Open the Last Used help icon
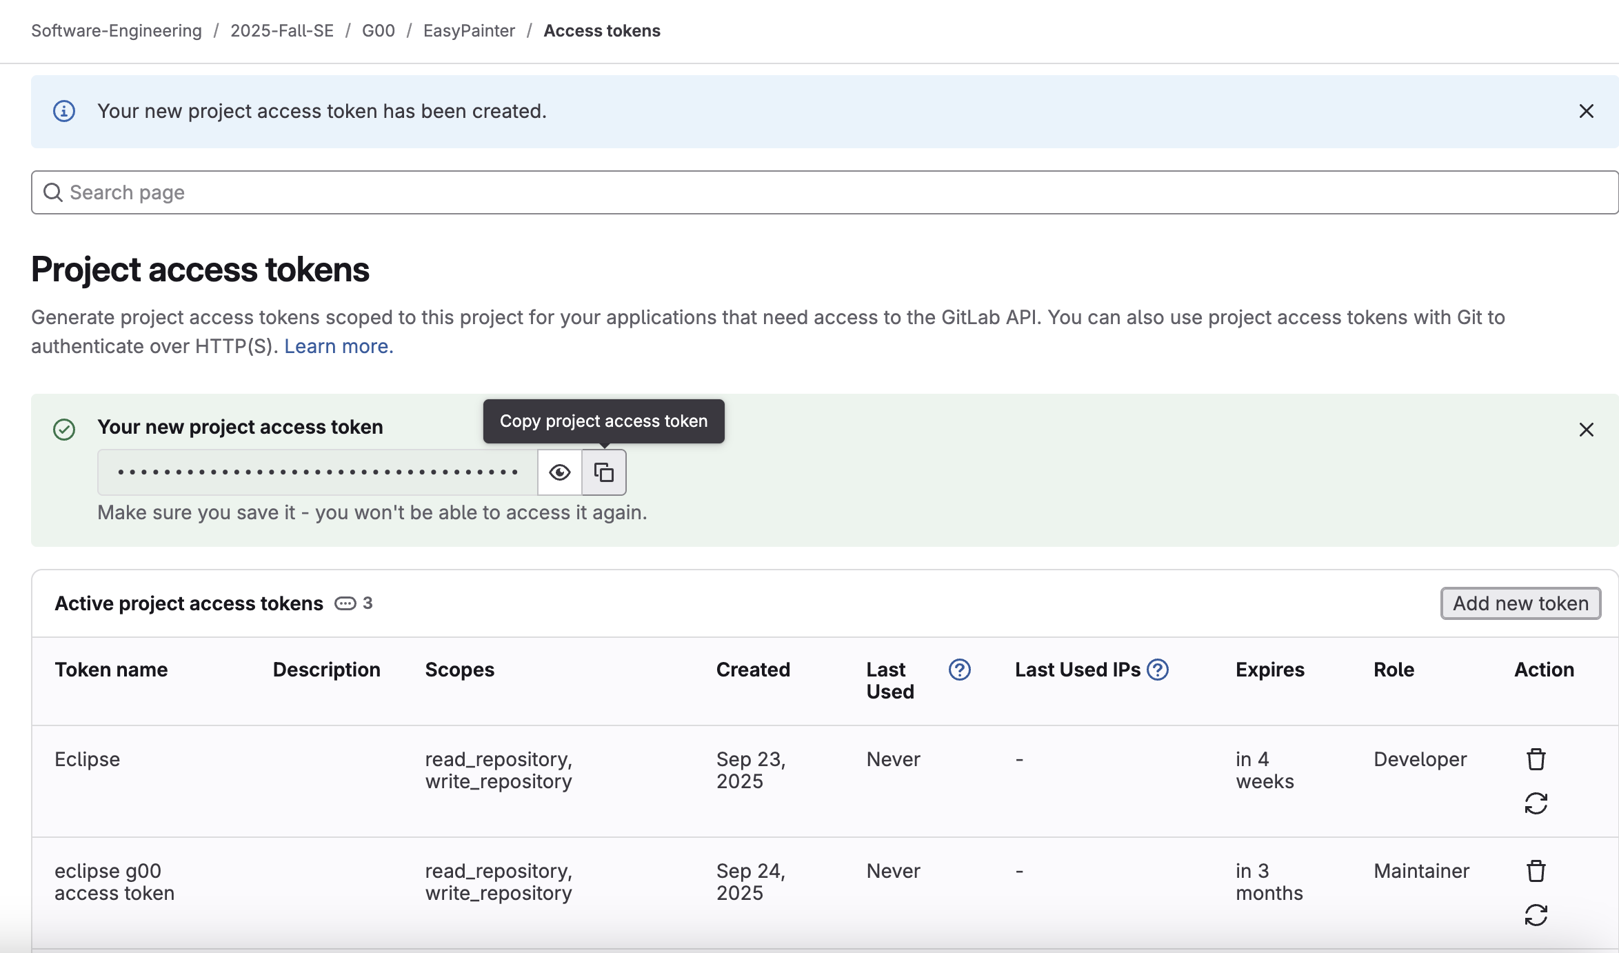The height and width of the screenshot is (953, 1619). click(x=959, y=670)
